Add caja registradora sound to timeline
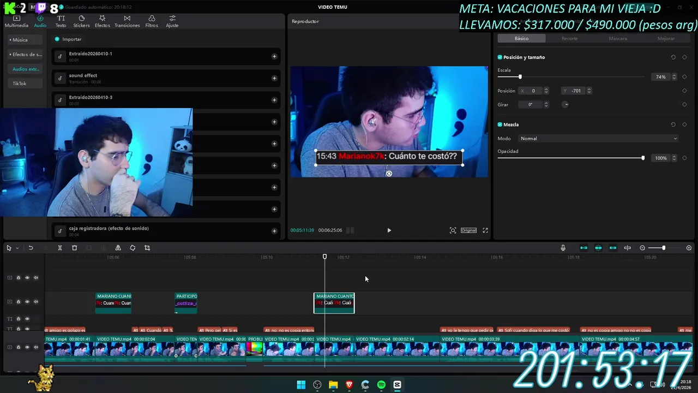This screenshot has height=393, width=698. coord(274,231)
